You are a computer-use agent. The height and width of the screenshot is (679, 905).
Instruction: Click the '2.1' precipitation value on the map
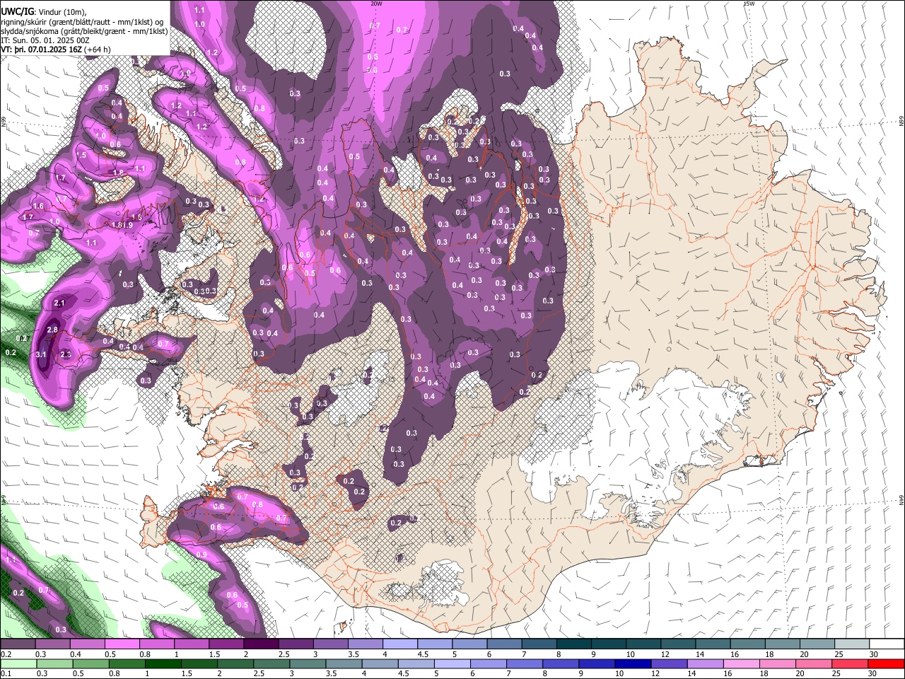59,303
